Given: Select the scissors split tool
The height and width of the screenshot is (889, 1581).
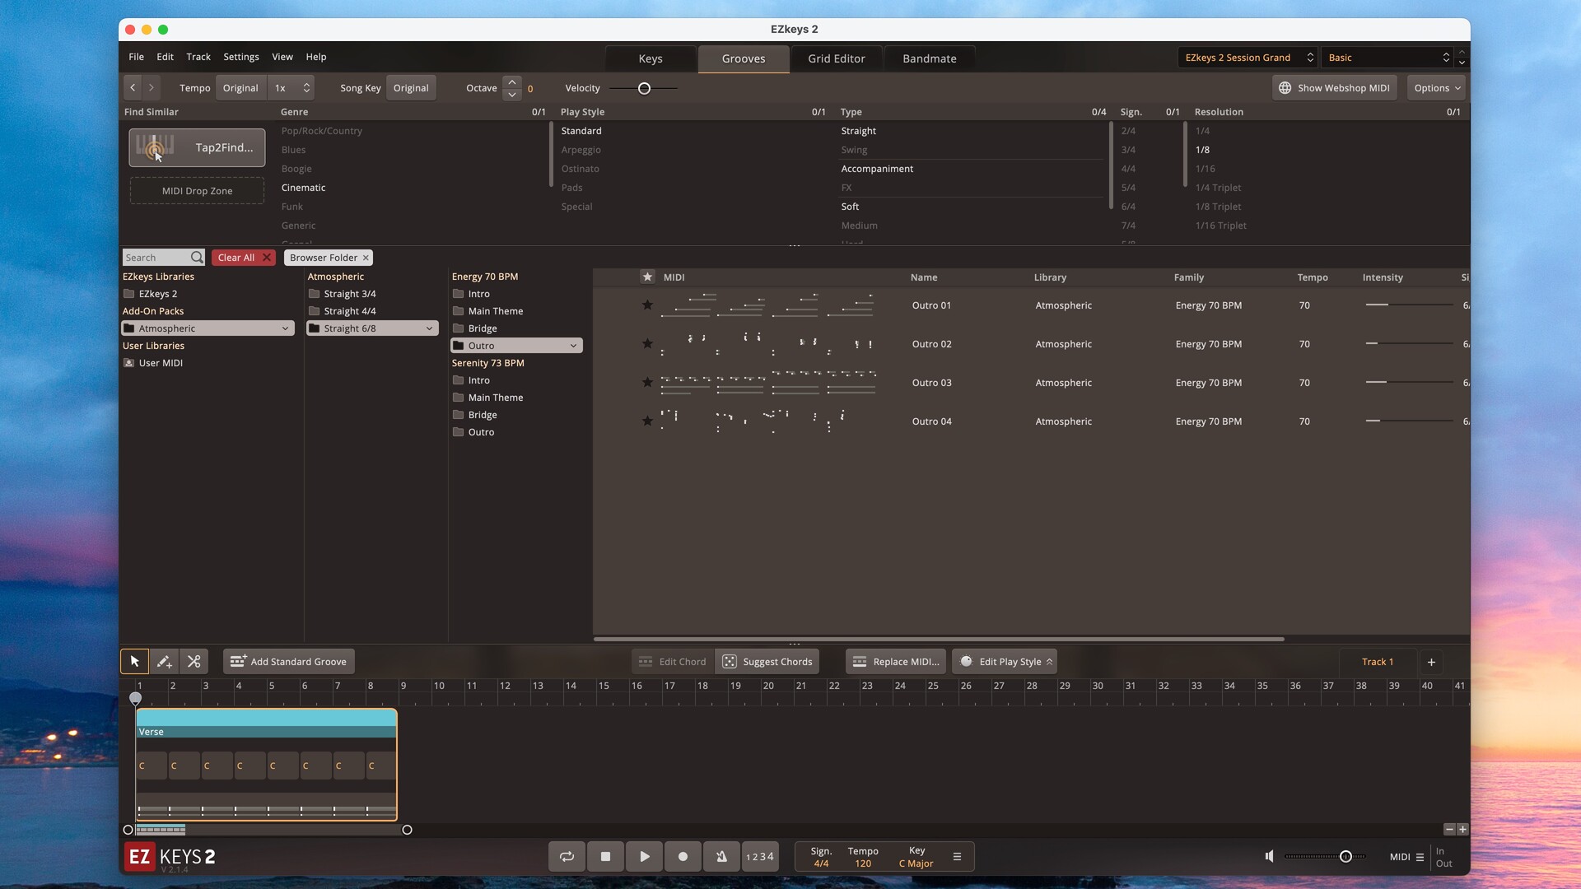Looking at the screenshot, I should pos(194,662).
